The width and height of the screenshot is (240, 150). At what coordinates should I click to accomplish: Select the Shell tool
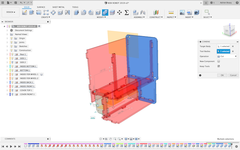click(98, 12)
